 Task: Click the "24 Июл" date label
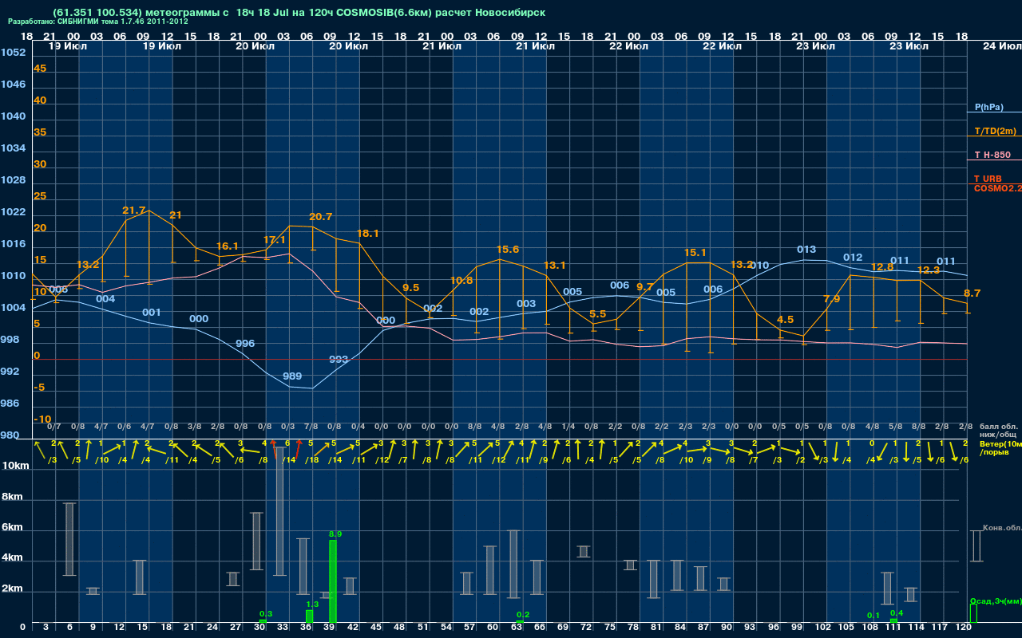(1000, 46)
